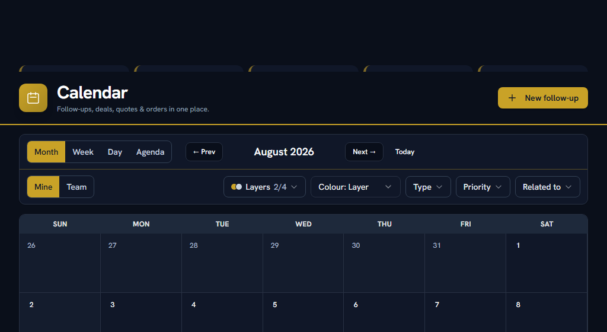Go to next month with Next
This screenshot has width=607, height=332.
[x=365, y=152]
